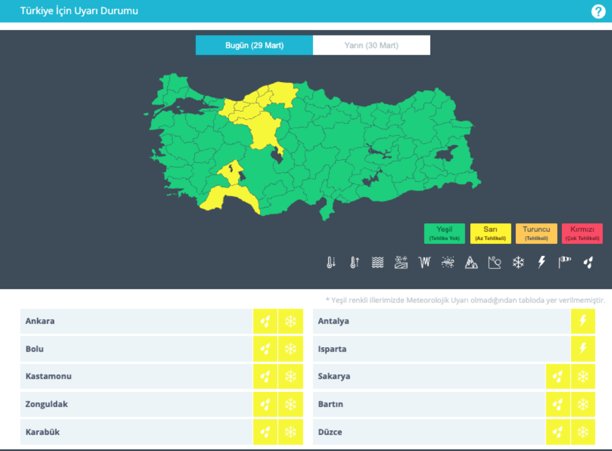
Task: Click the avalanche mountain icon
Action: coord(471,262)
